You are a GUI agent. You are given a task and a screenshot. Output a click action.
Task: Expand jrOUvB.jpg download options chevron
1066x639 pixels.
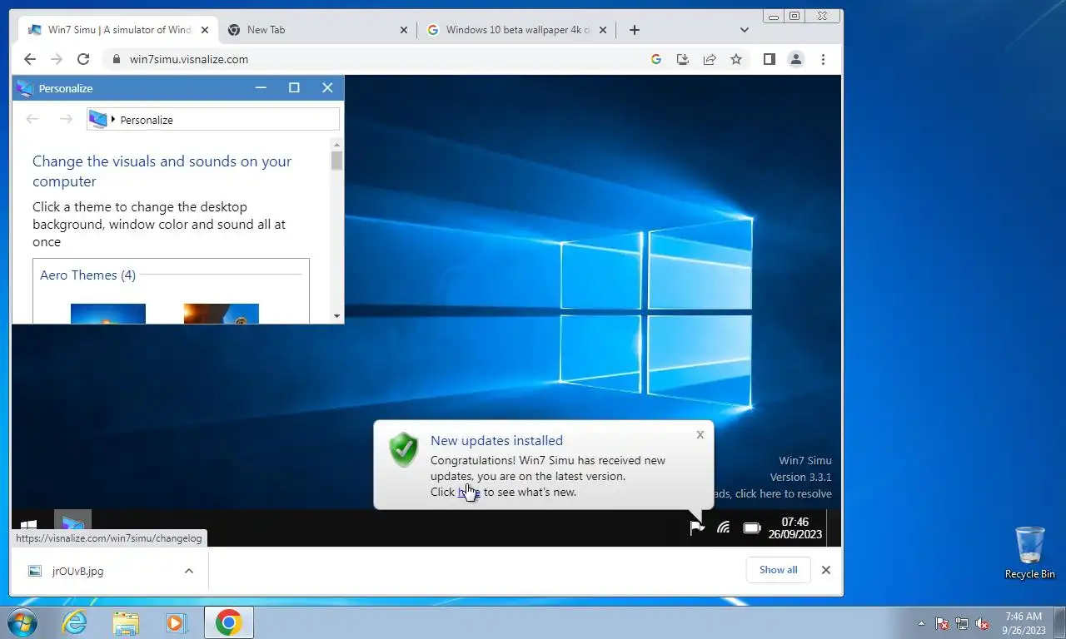[x=189, y=571]
